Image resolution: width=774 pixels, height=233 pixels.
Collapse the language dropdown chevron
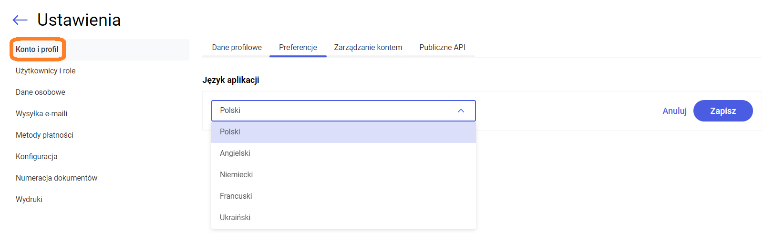(x=461, y=111)
